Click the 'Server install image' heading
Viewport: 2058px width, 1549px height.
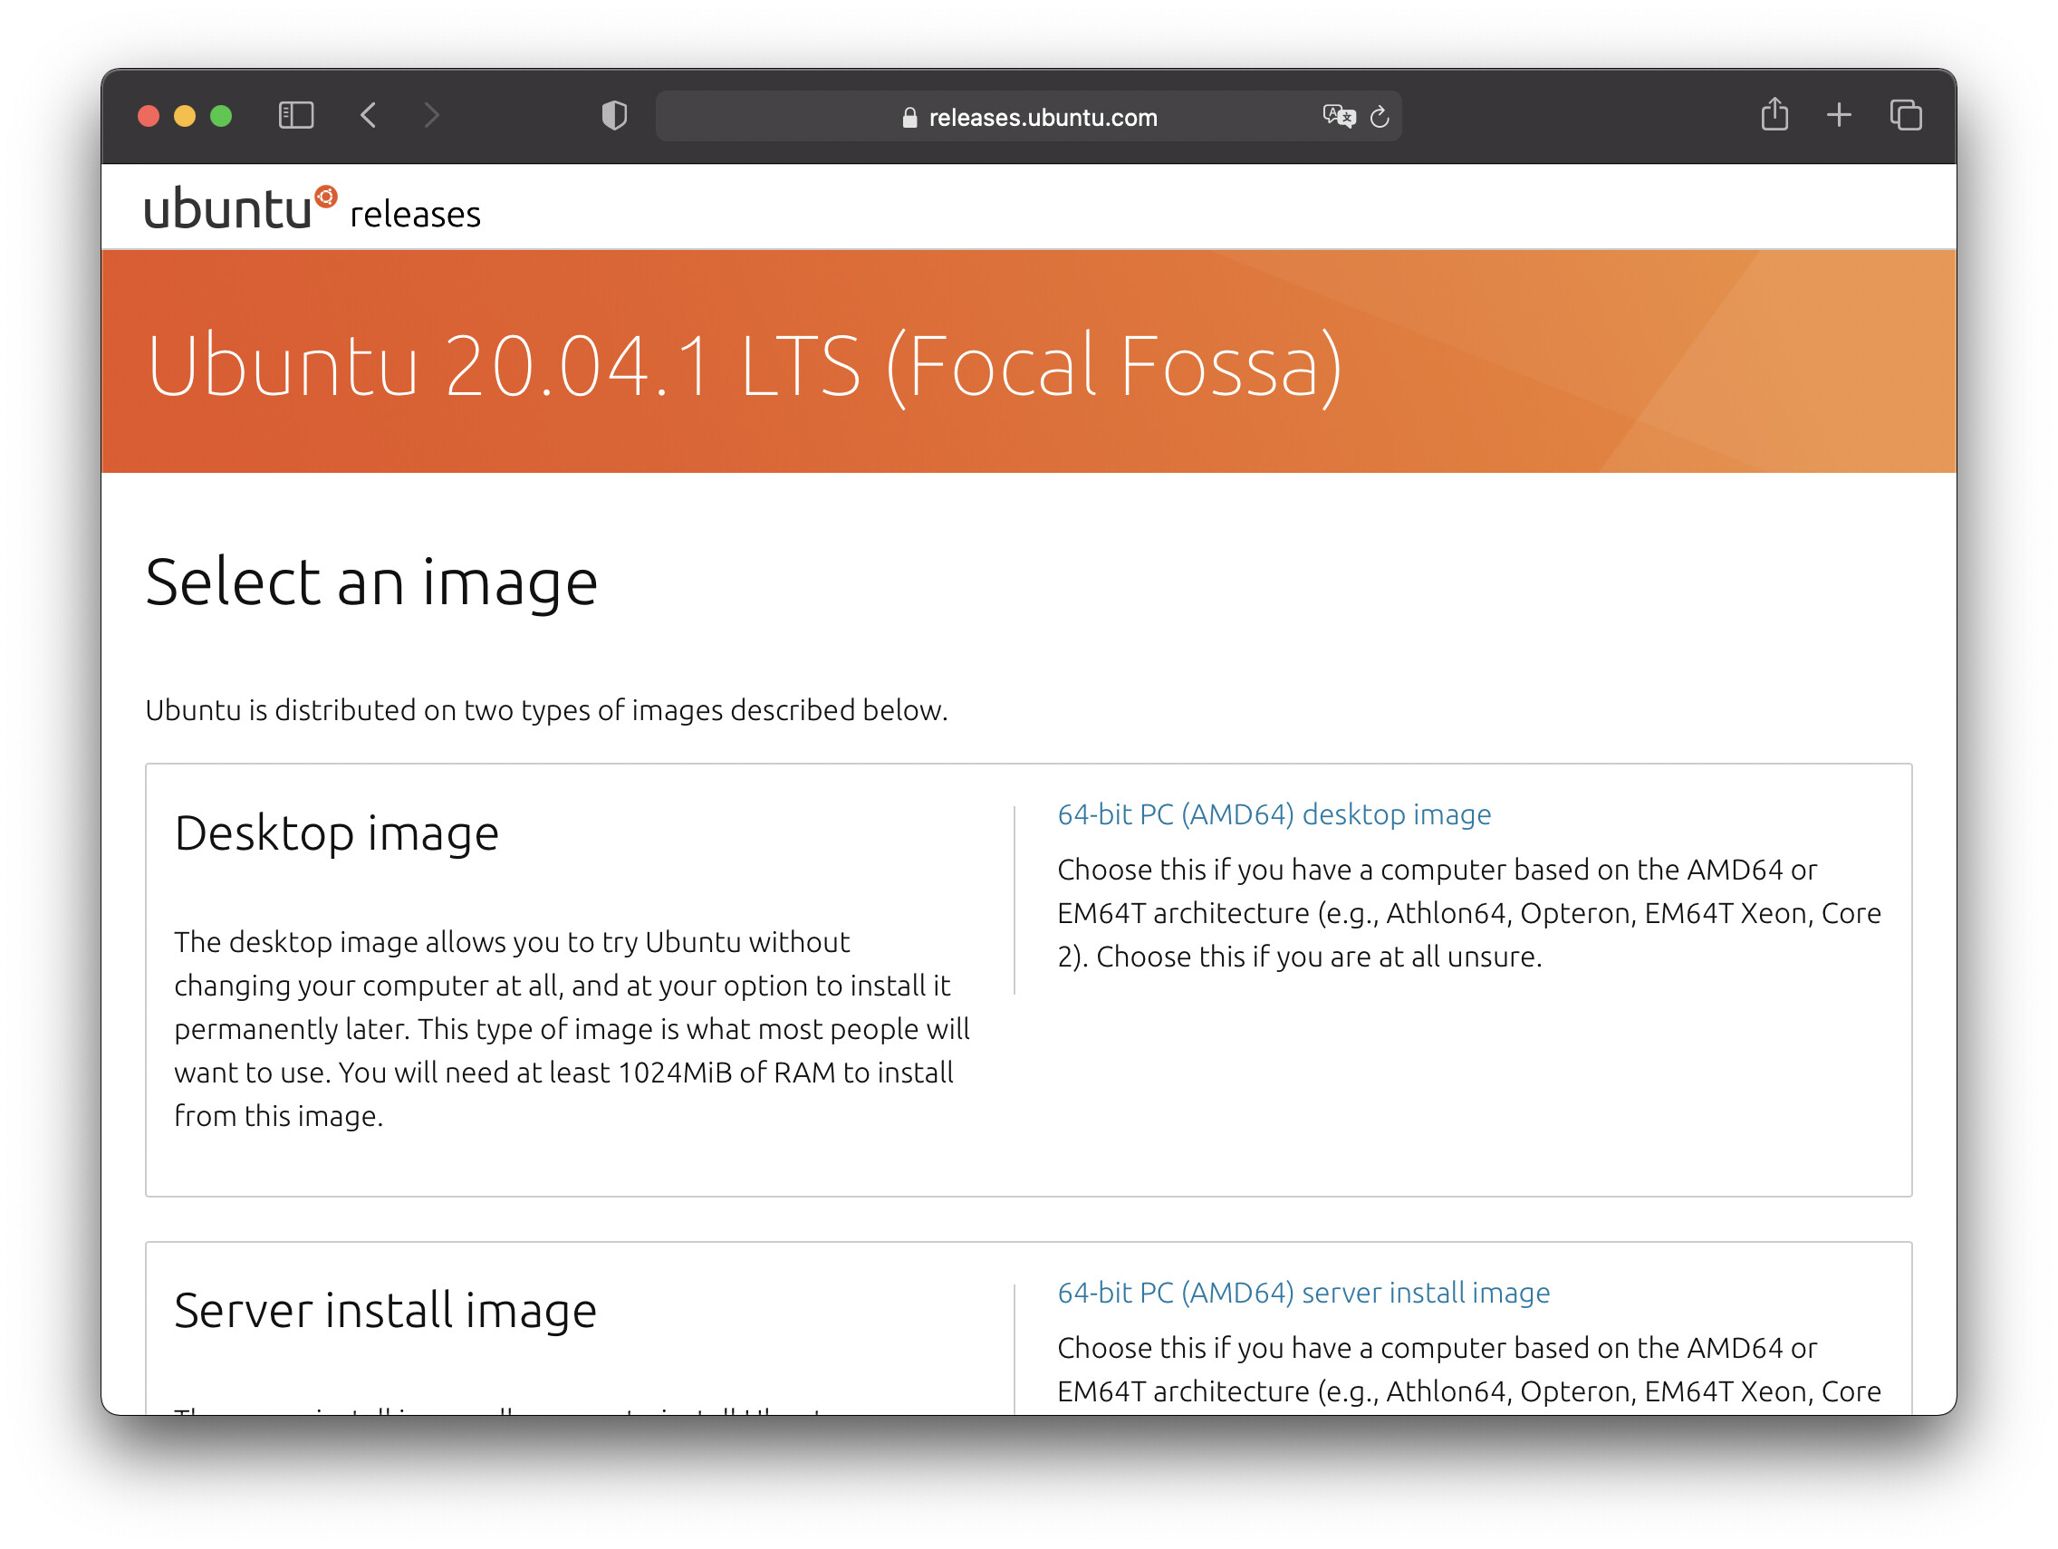pos(385,1310)
